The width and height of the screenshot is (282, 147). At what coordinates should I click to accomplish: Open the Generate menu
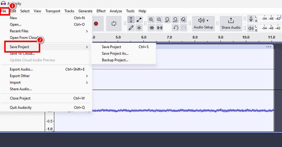[85, 11]
